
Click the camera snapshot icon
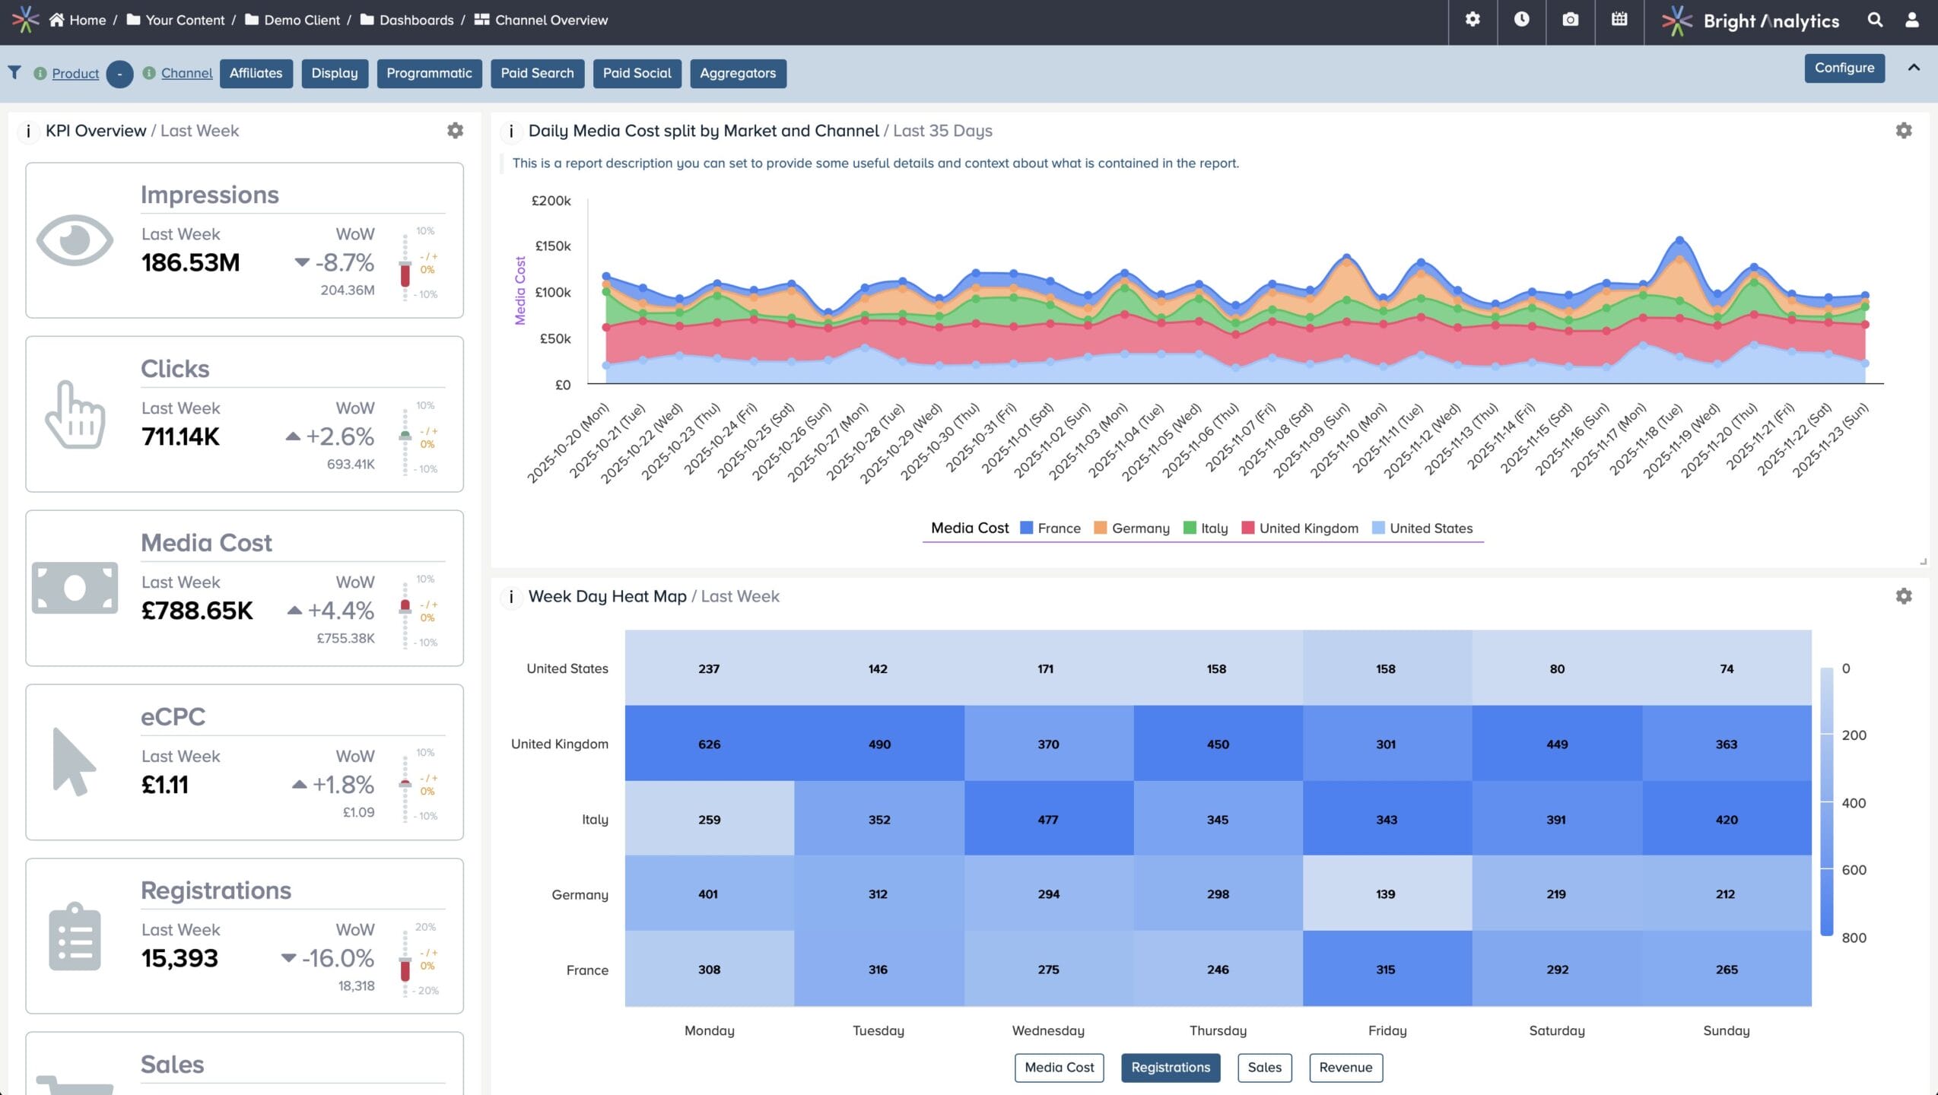click(1570, 20)
